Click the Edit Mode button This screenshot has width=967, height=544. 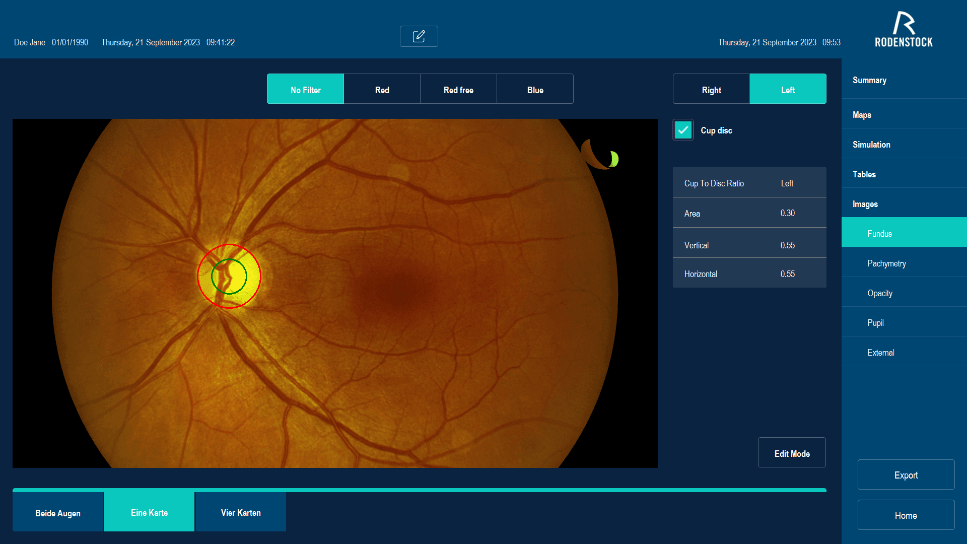(x=792, y=453)
